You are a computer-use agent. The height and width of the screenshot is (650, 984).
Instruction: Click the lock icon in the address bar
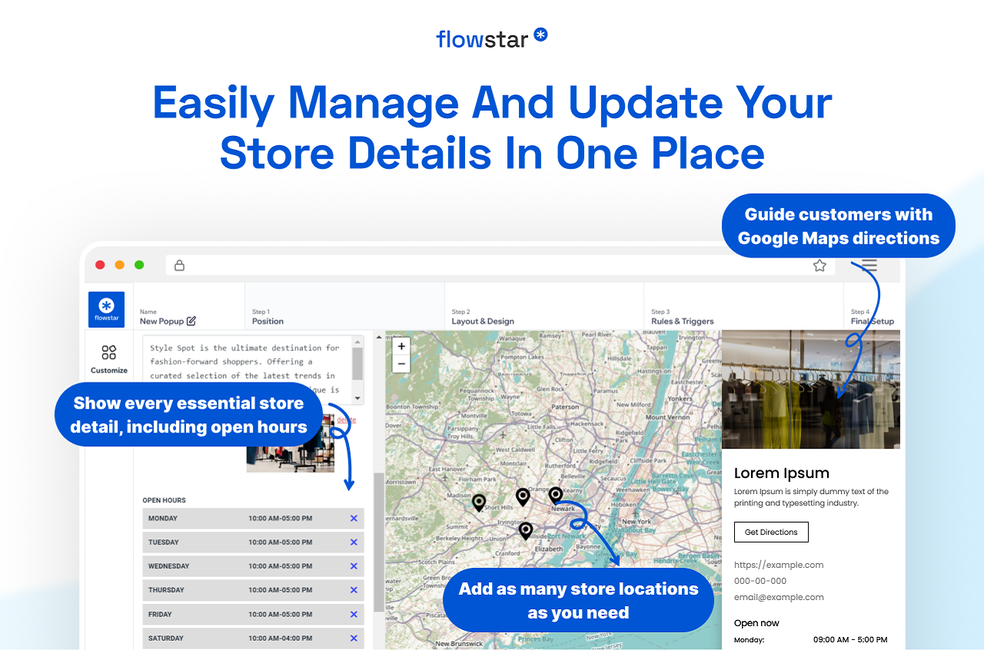179,264
